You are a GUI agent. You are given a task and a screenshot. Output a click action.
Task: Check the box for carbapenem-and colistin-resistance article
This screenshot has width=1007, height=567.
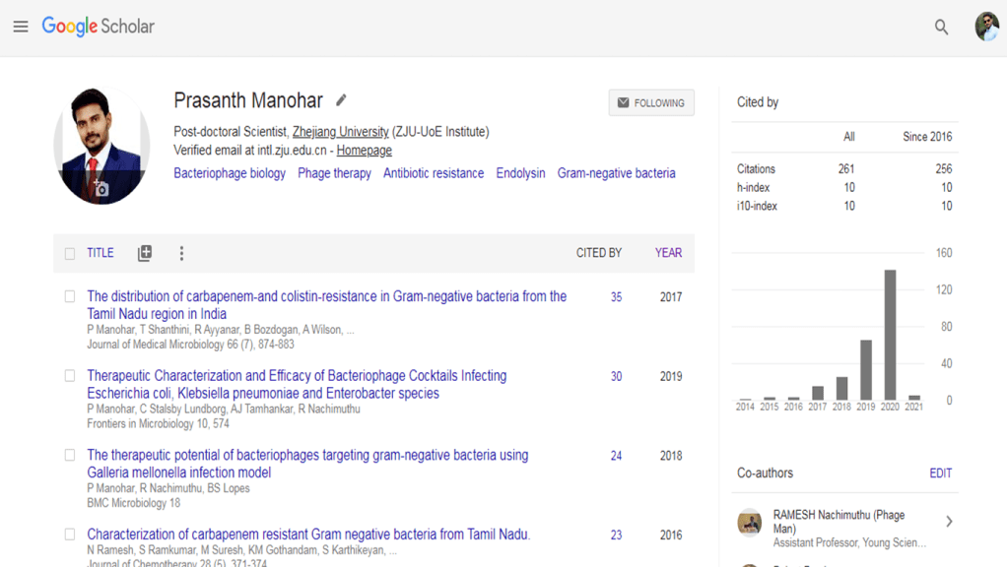click(x=70, y=296)
